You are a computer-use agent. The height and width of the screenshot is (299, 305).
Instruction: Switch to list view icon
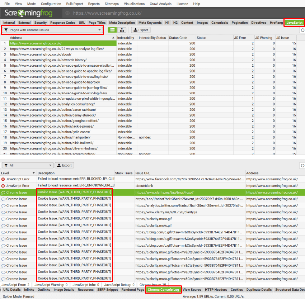click(112, 30)
